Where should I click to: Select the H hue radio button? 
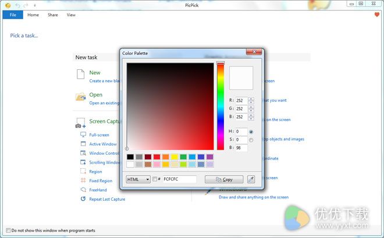click(x=251, y=132)
